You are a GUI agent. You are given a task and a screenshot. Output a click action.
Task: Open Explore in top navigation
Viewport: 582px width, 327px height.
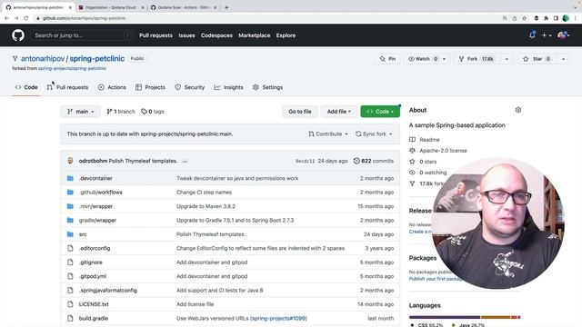point(286,35)
